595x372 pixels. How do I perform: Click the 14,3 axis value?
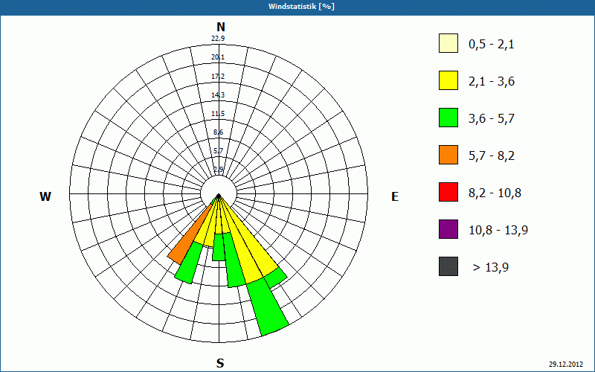218,95
